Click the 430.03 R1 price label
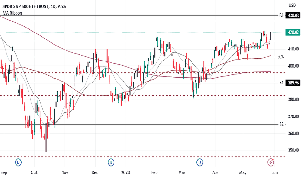Viewport: 302px width, 178px height. pyautogui.click(x=293, y=15)
